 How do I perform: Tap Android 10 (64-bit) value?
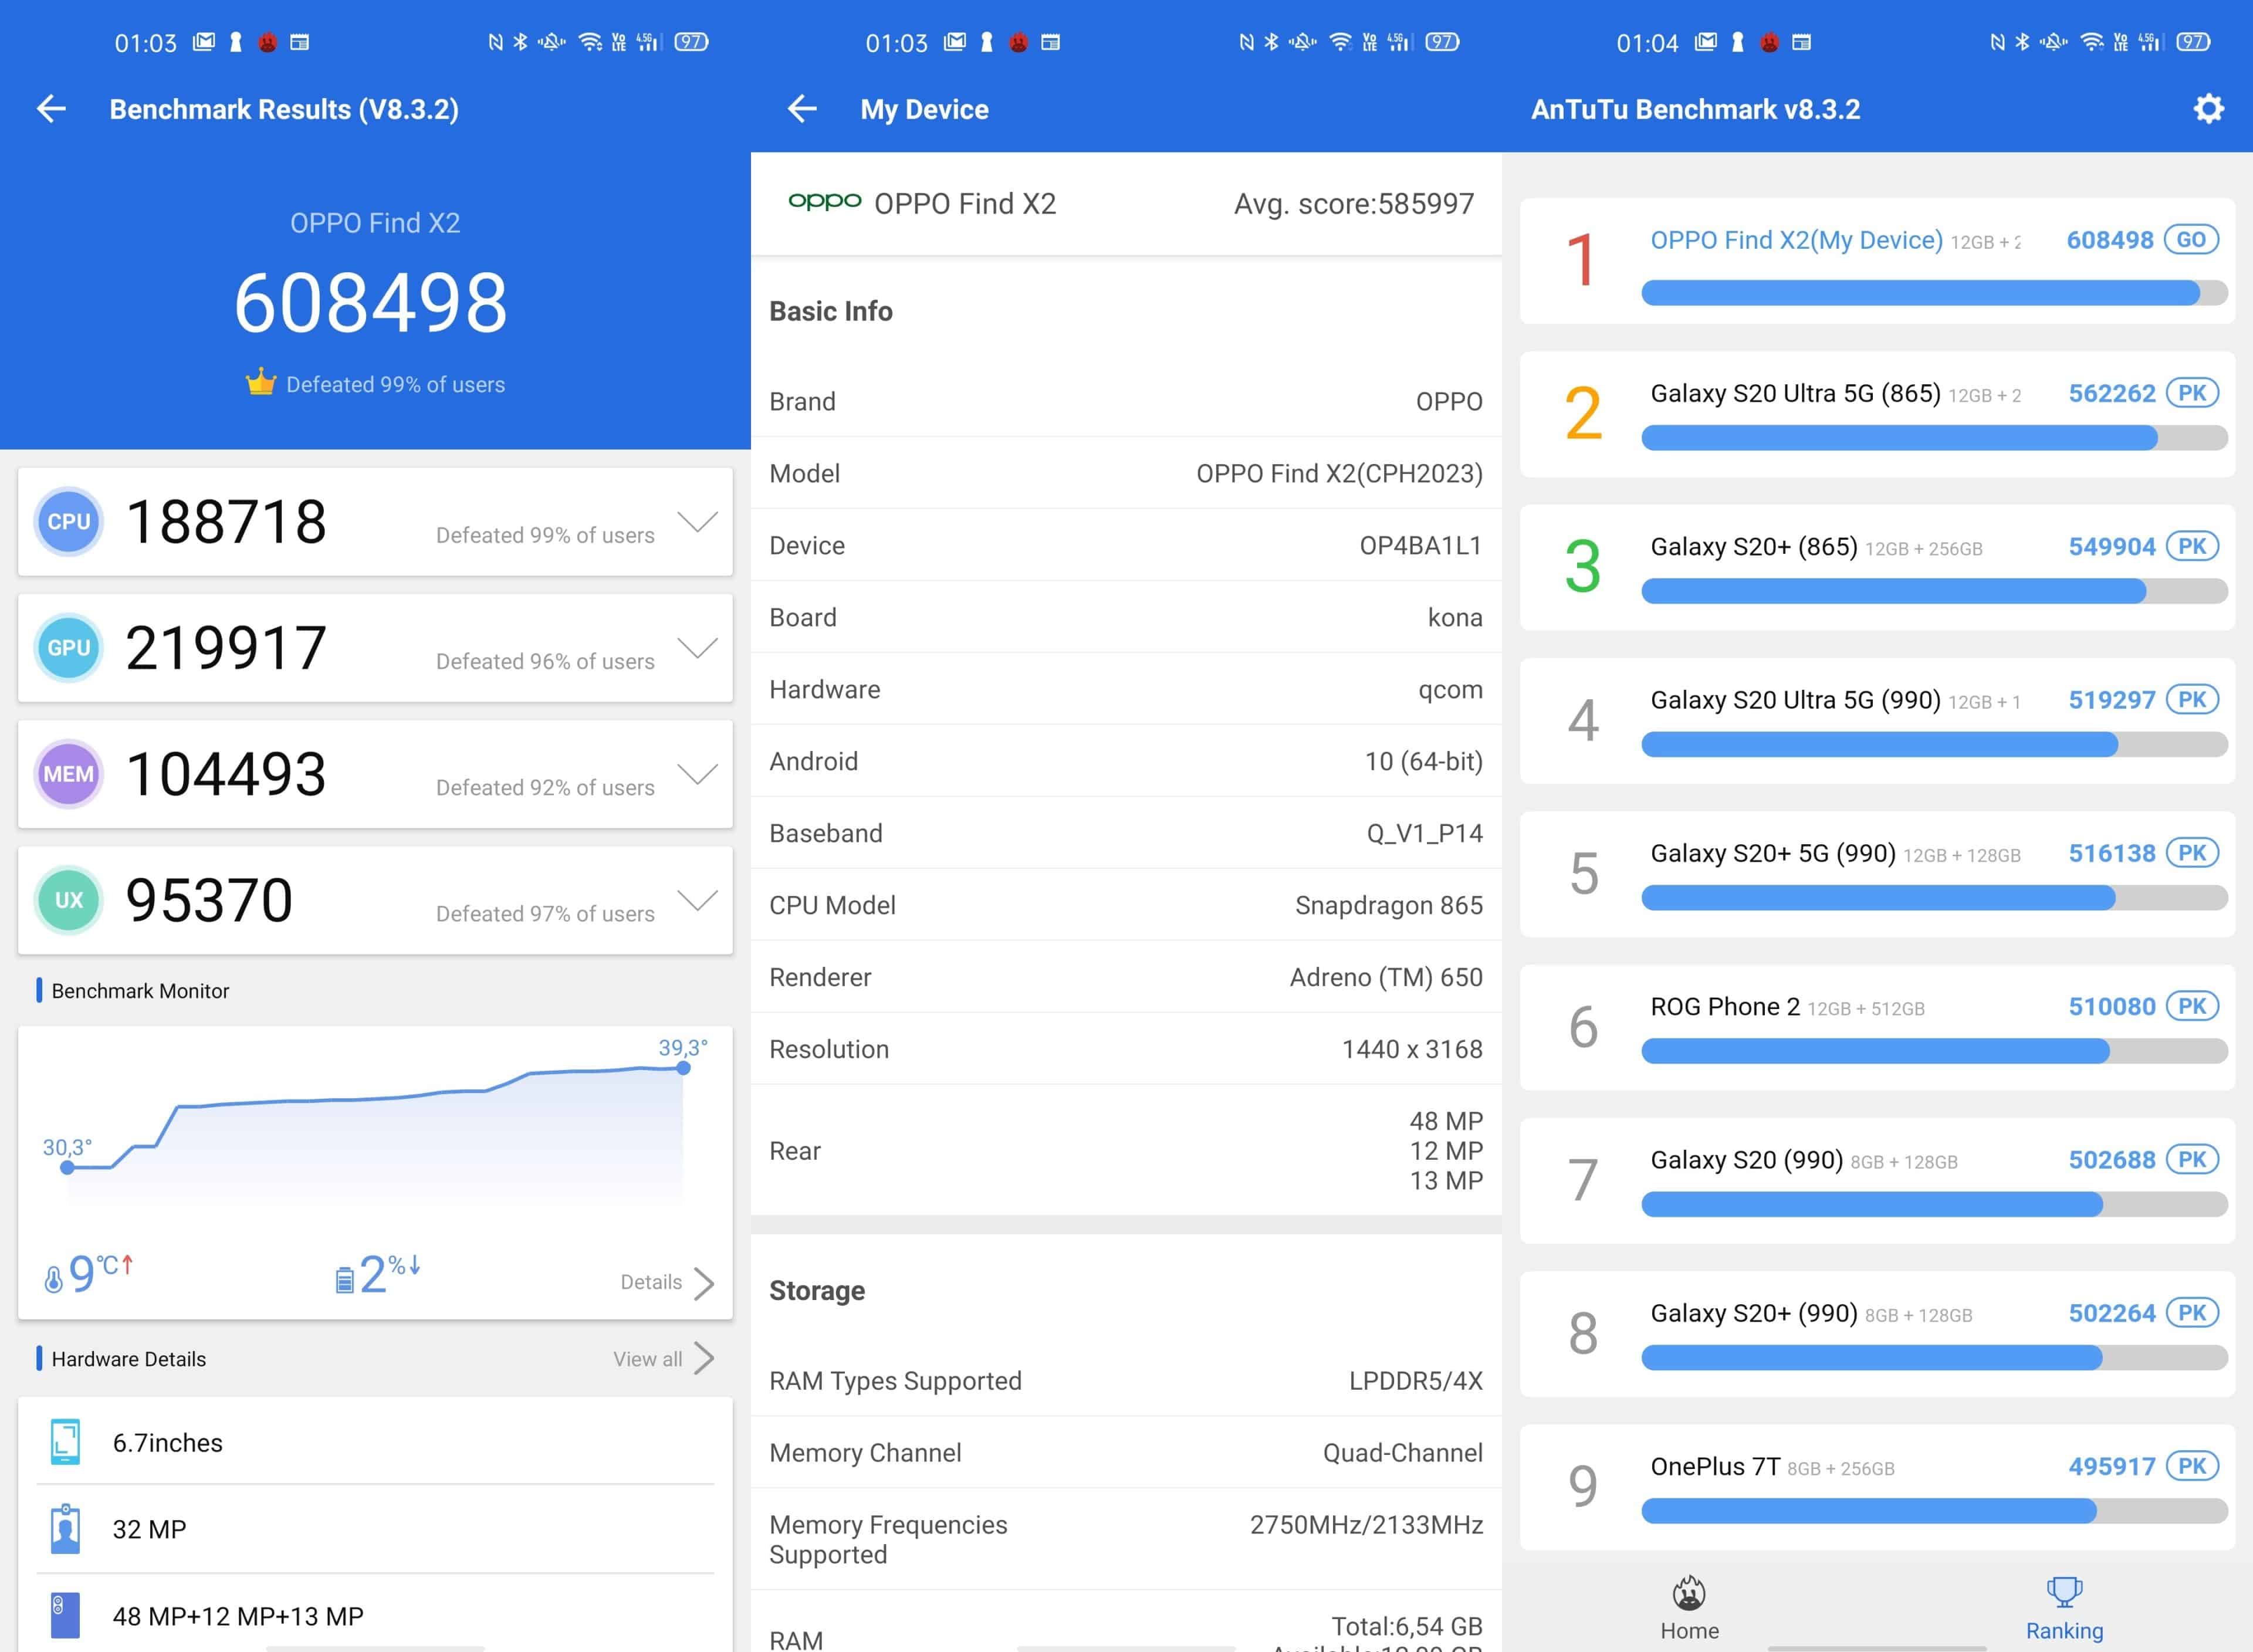tap(1424, 761)
